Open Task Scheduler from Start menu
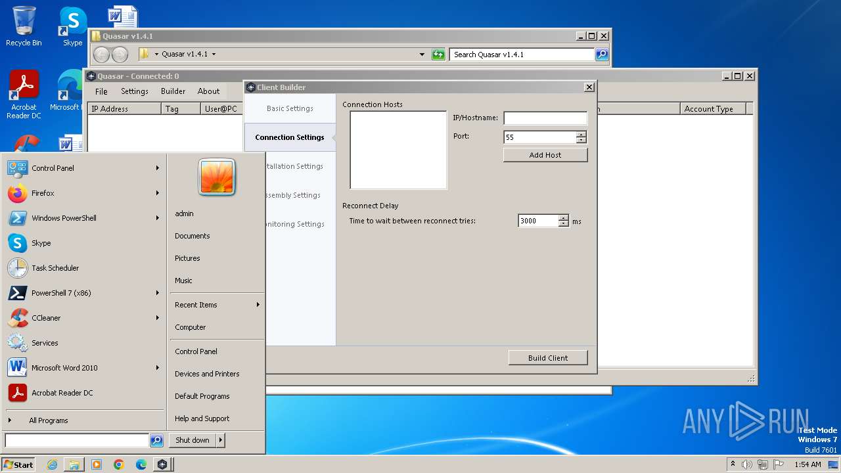 tap(84, 268)
